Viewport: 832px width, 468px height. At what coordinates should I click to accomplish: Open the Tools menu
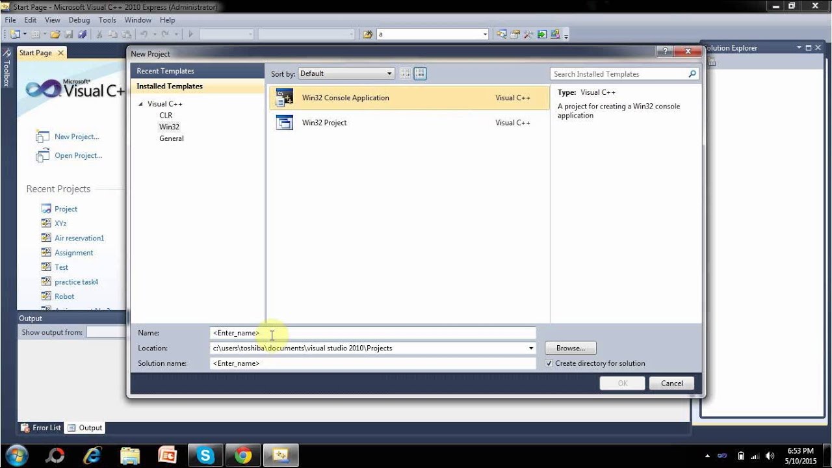[107, 20]
